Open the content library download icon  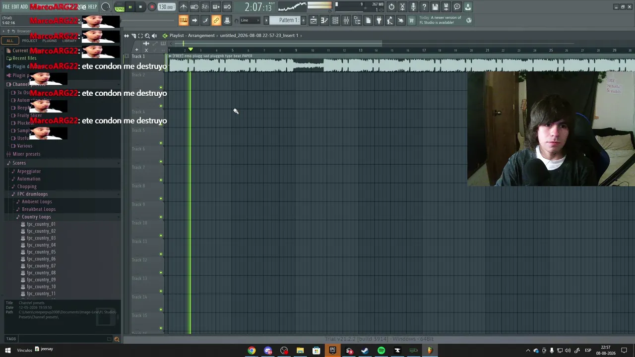pyautogui.click(x=468, y=7)
